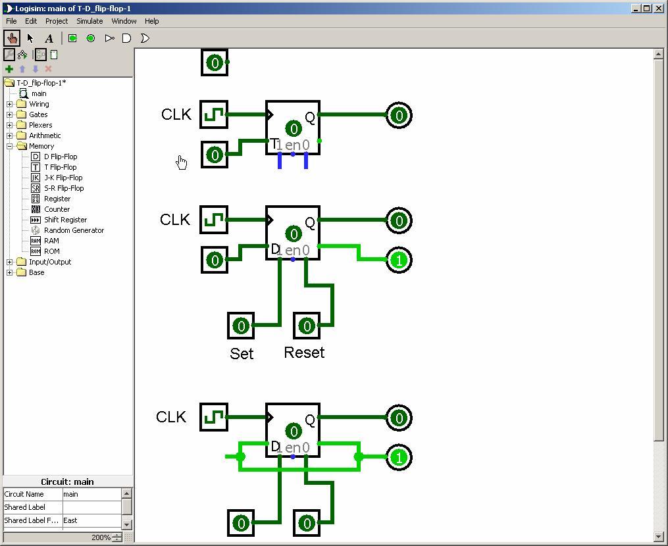Toggle bottom flip-flop's left unlabeled input pin

pyautogui.click(x=241, y=523)
